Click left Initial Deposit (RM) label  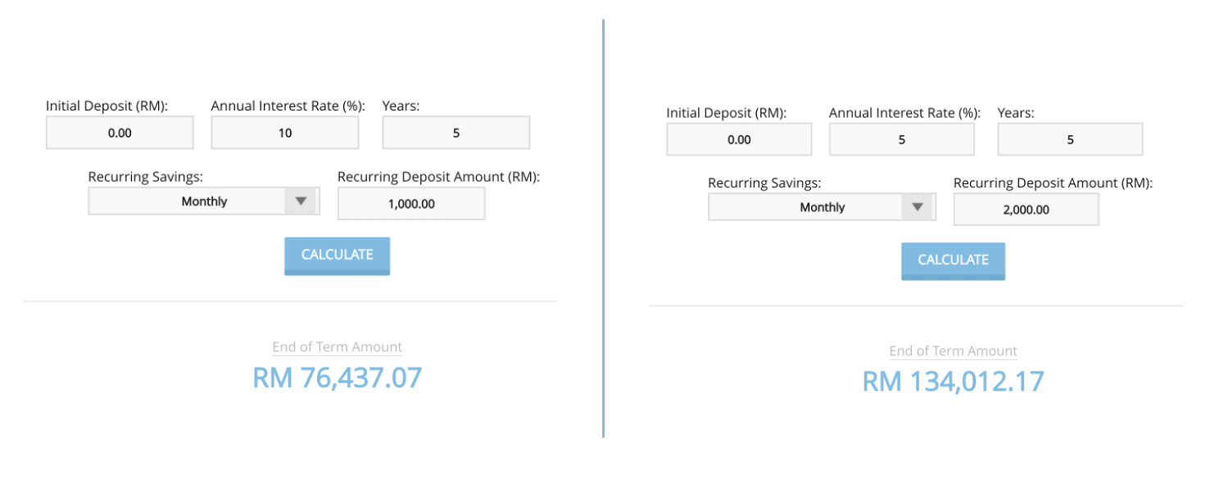pos(107,106)
